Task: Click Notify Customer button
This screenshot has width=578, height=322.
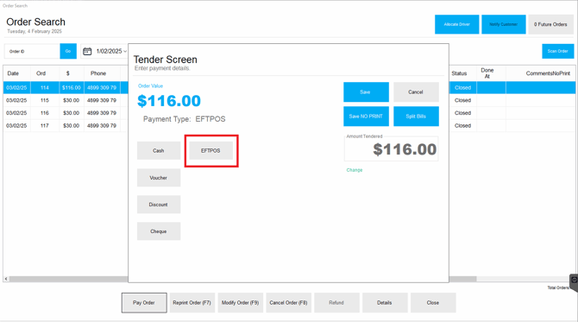Action: click(x=504, y=24)
